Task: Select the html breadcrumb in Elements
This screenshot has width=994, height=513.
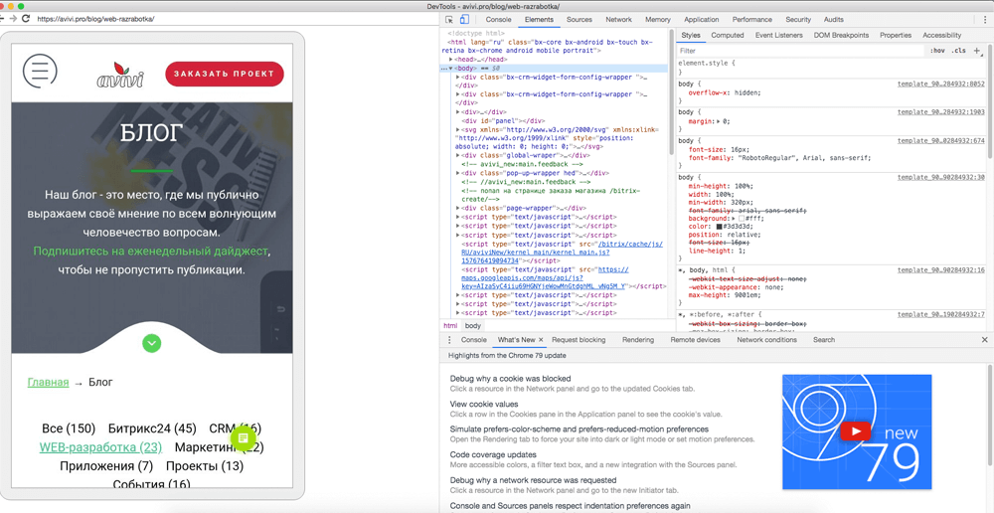Action: (x=450, y=325)
